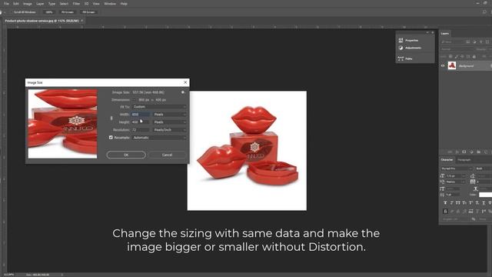
Task: Open the layer blend mode dropdown
Action: (456, 49)
